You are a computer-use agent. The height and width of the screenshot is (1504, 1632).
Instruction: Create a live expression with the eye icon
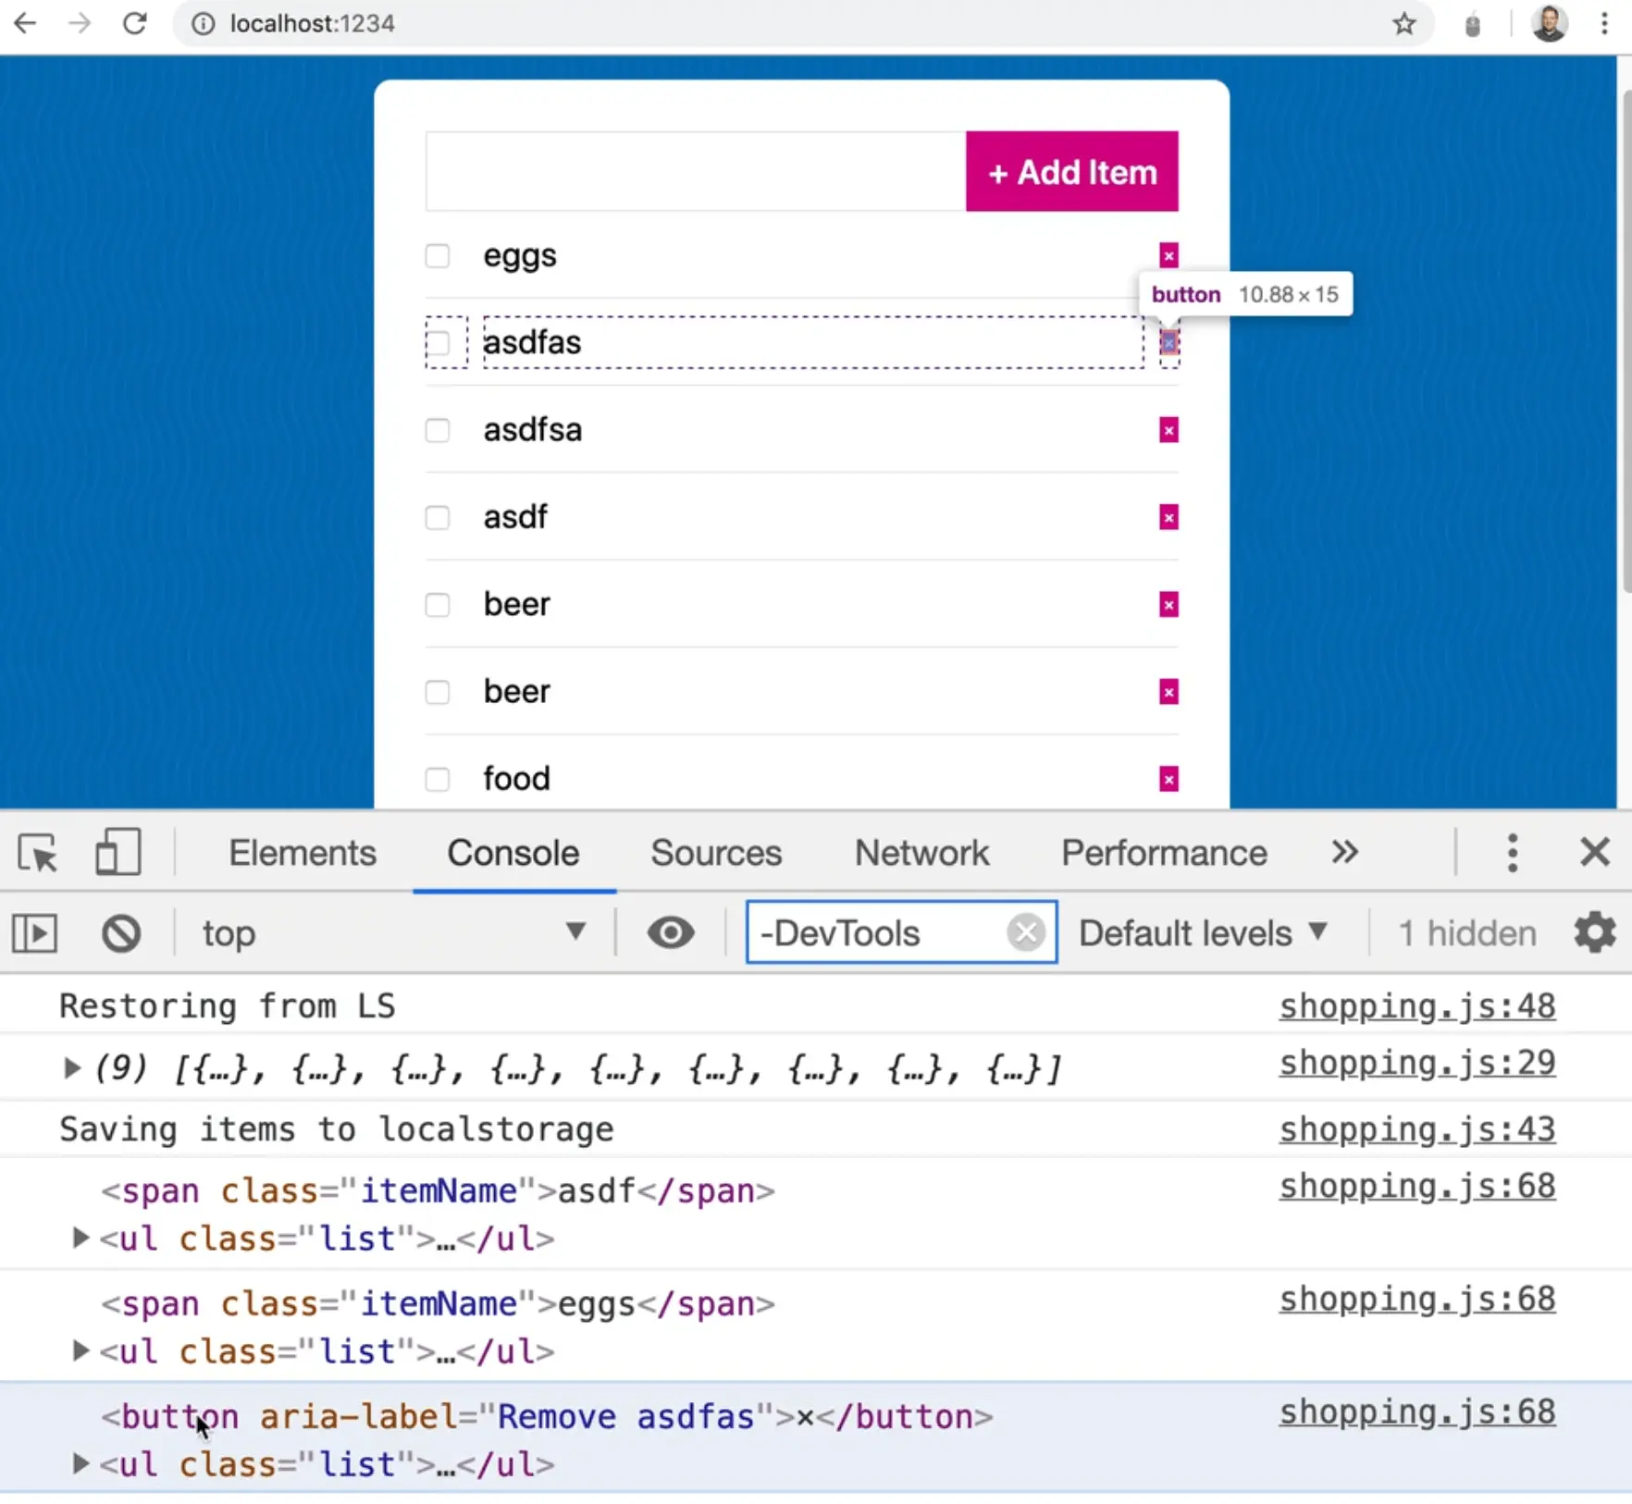(671, 933)
